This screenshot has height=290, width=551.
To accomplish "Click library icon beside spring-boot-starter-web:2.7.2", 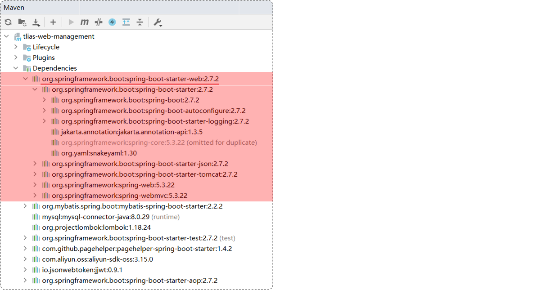I will [36, 79].
